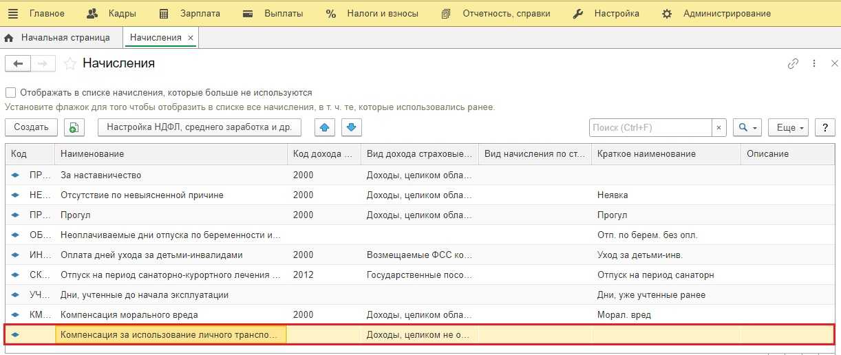Viewport: 841px width, 355px height.
Task: Click row icon next to СК... code
Action: (15, 275)
